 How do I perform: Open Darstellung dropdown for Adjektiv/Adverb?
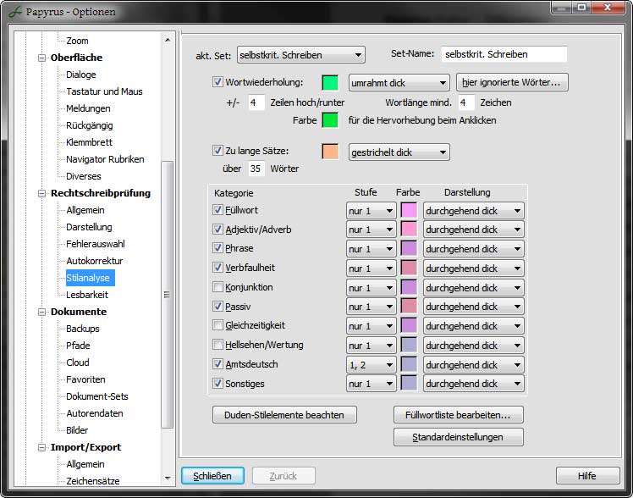pyautogui.click(x=474, y=230)
